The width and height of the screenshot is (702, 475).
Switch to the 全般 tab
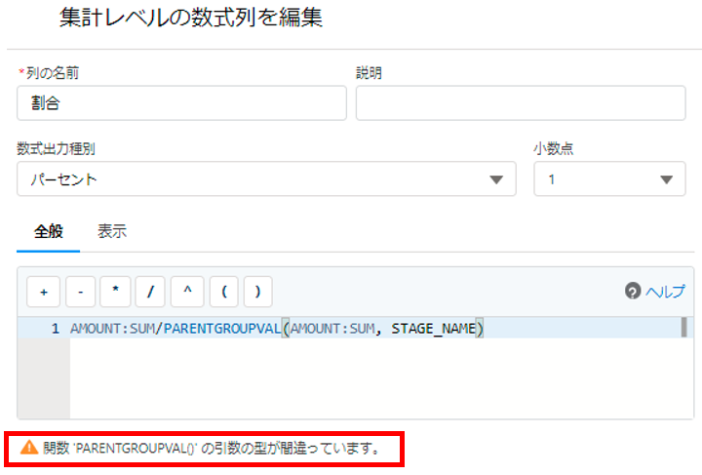(49, 231)
